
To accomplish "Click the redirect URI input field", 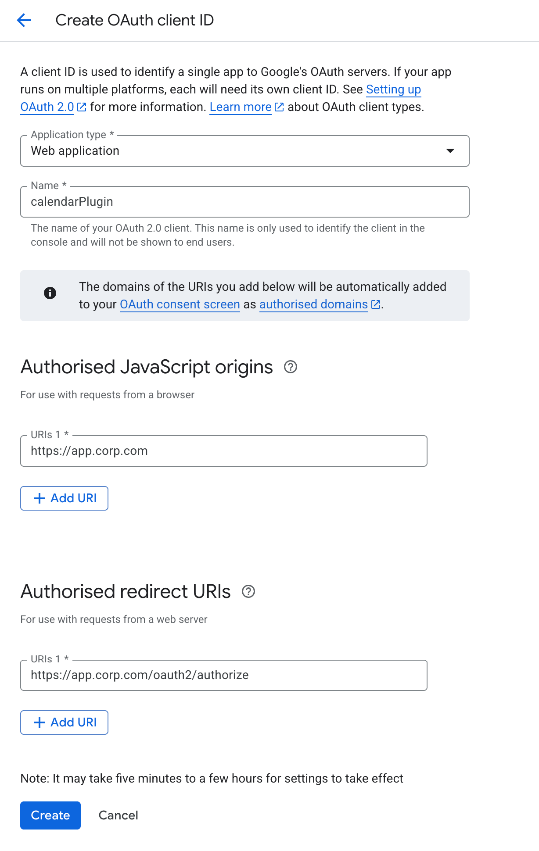I will (223, 675).
